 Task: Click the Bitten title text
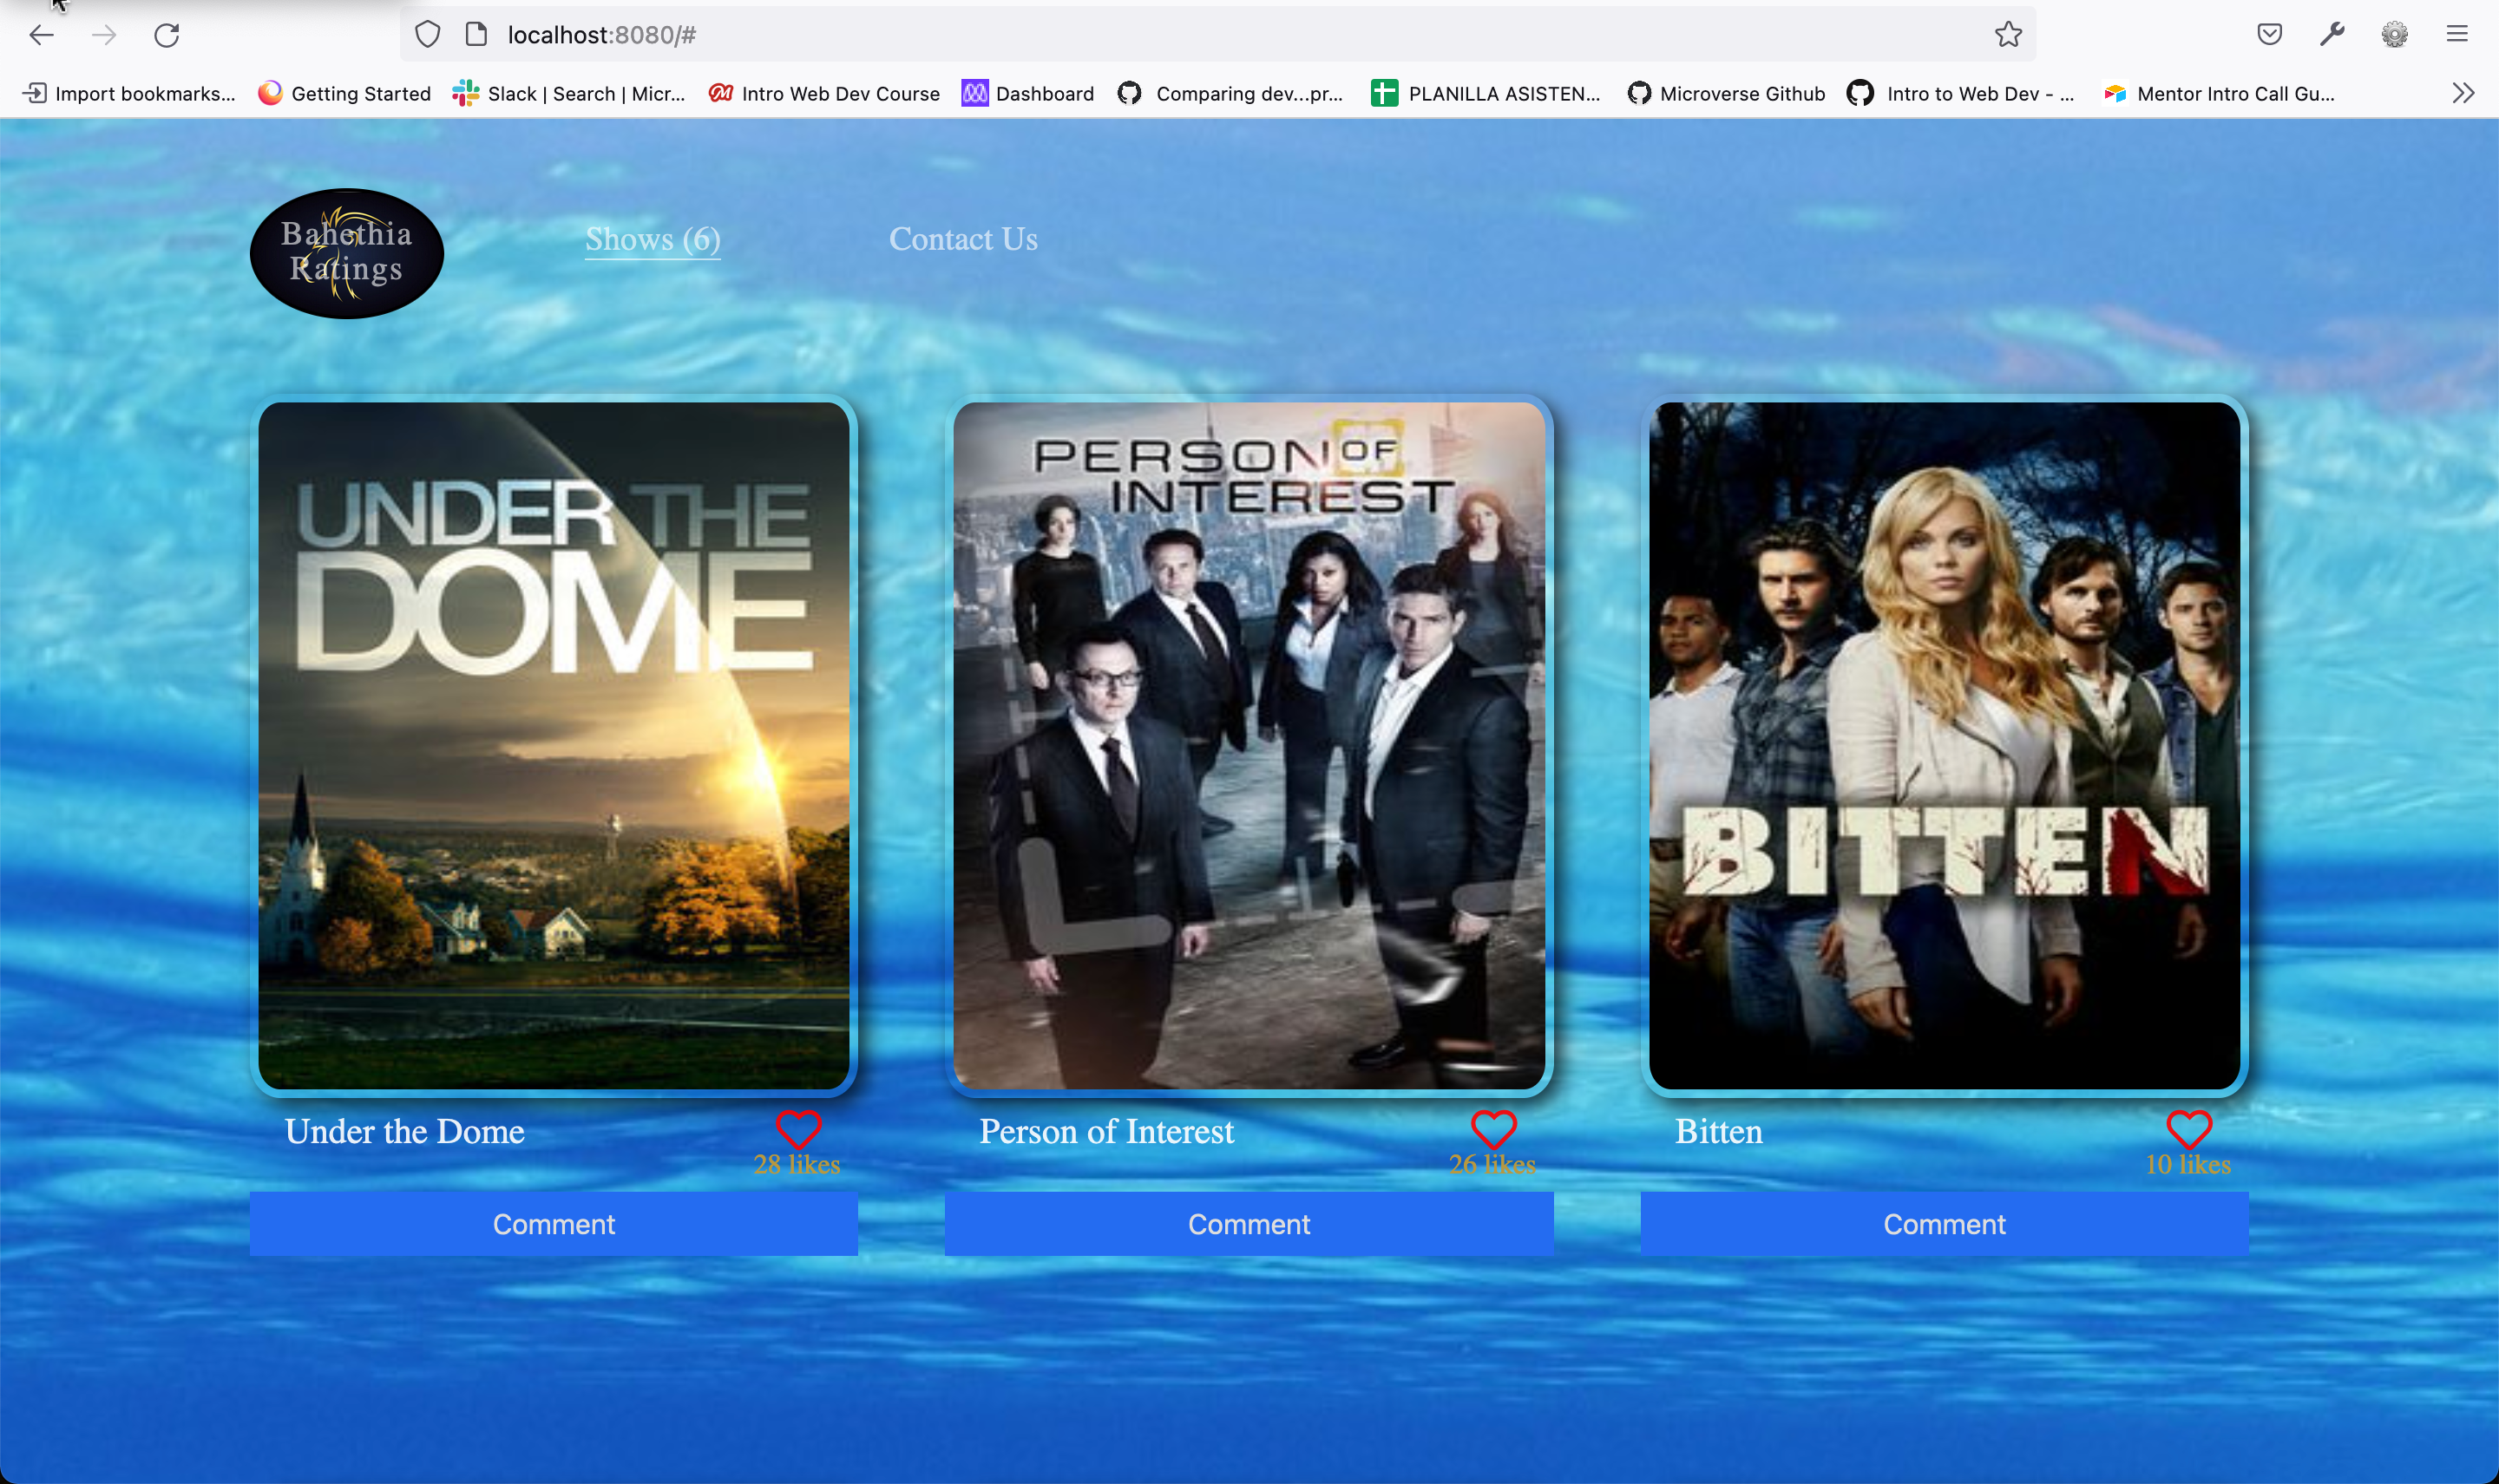tap(1719, 1131)
